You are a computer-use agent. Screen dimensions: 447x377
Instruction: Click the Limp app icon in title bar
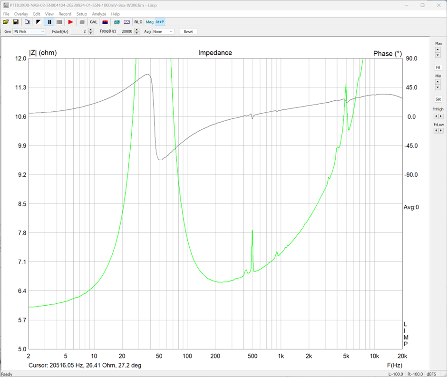(6, 5)
